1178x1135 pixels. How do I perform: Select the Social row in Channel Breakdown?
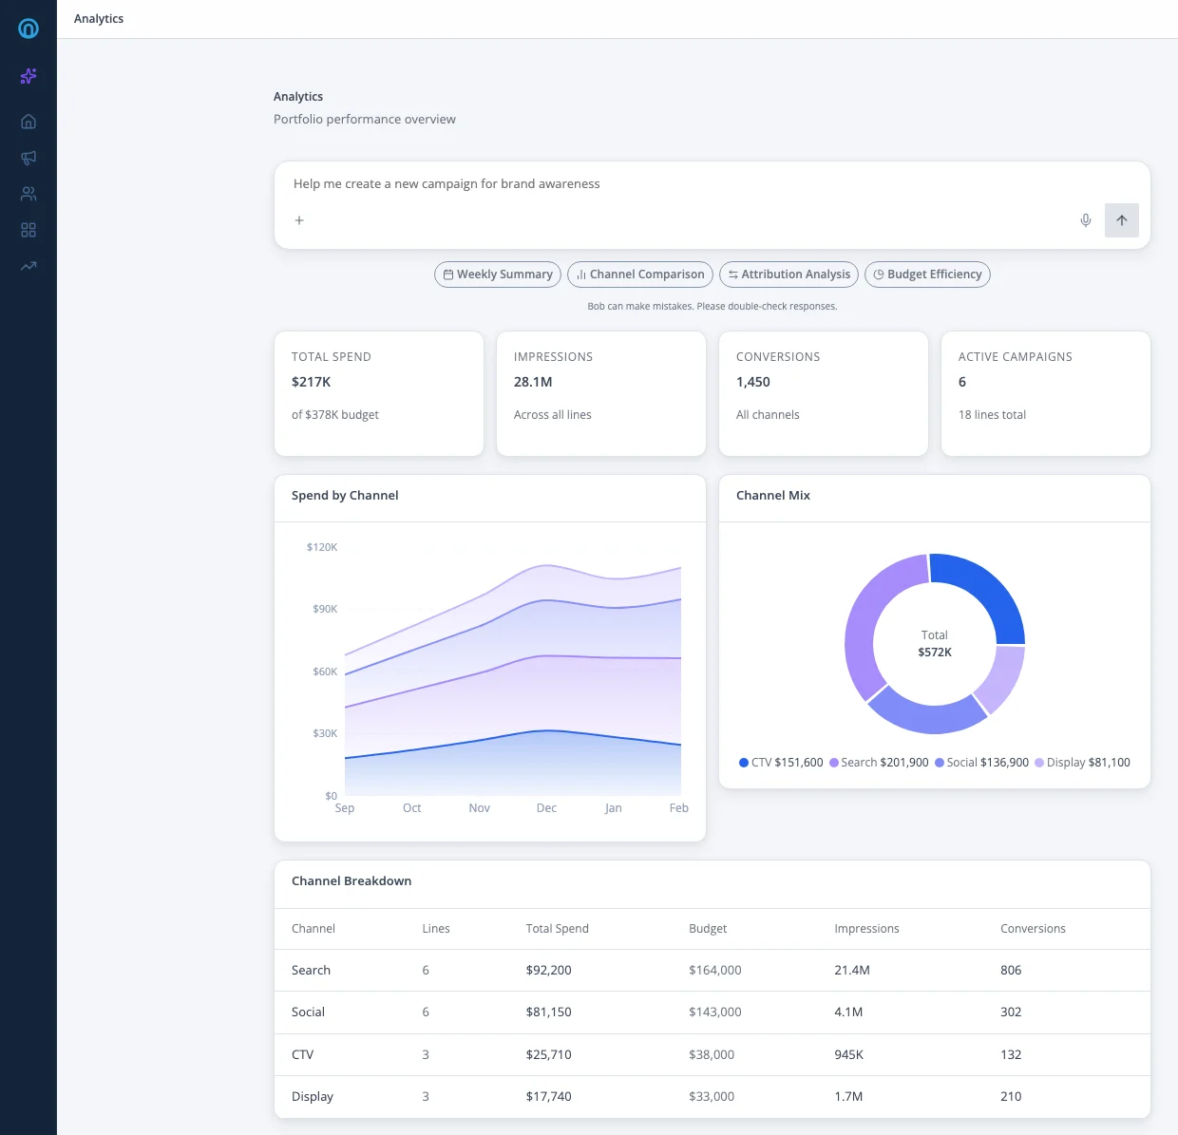(712, 1012)
